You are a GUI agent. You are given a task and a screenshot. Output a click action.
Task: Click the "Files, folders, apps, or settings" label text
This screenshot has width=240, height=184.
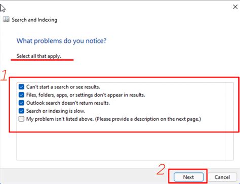pos(86,95)
